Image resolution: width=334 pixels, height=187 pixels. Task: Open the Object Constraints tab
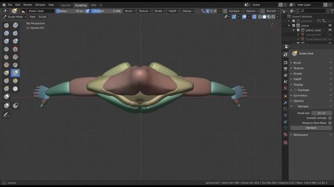pos(285,122)
